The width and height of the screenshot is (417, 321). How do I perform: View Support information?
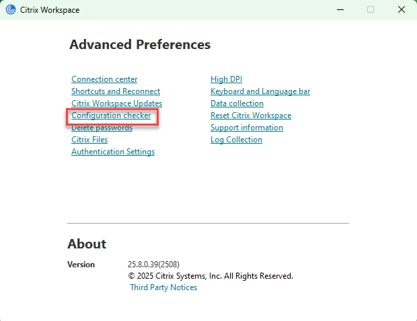point(246,128)
